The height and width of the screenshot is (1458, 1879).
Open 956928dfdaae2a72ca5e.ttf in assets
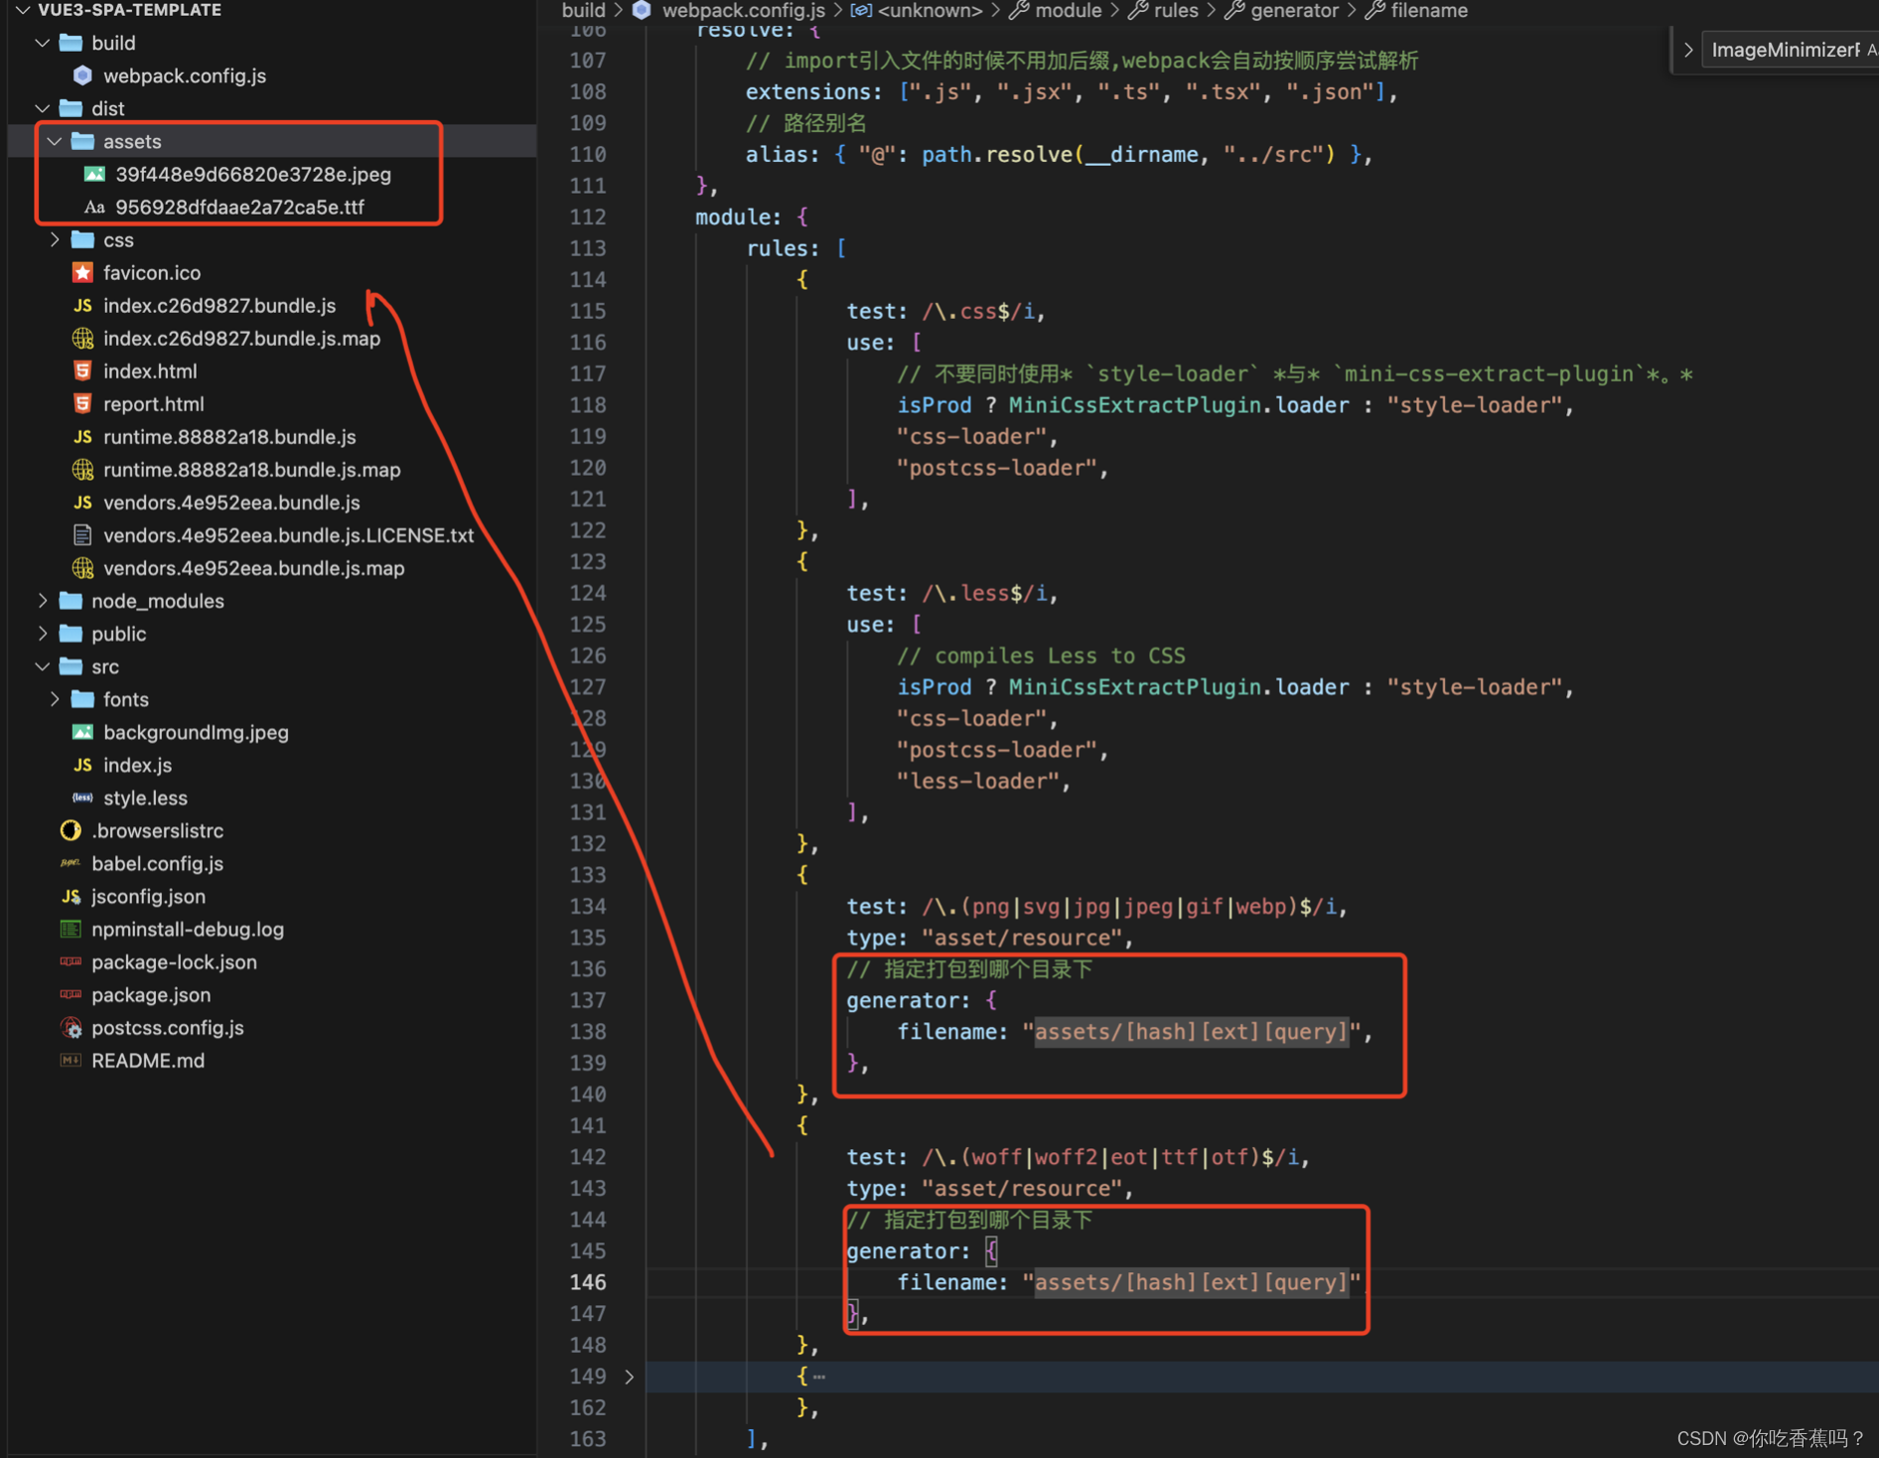click(x=239, y=207)
